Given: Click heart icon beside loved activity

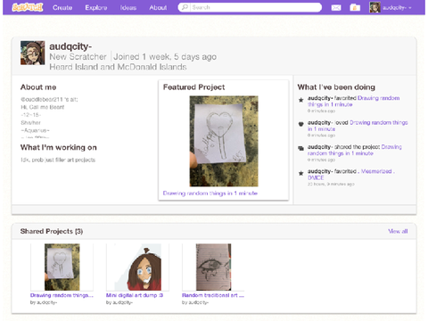Looking at the screenshot, I should [x=300, y=124].
